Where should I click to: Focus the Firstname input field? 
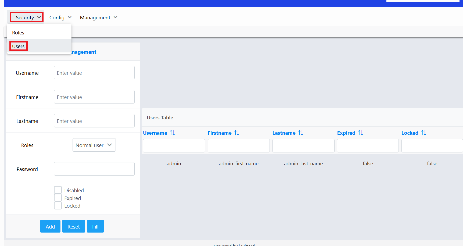pos(94,97)
